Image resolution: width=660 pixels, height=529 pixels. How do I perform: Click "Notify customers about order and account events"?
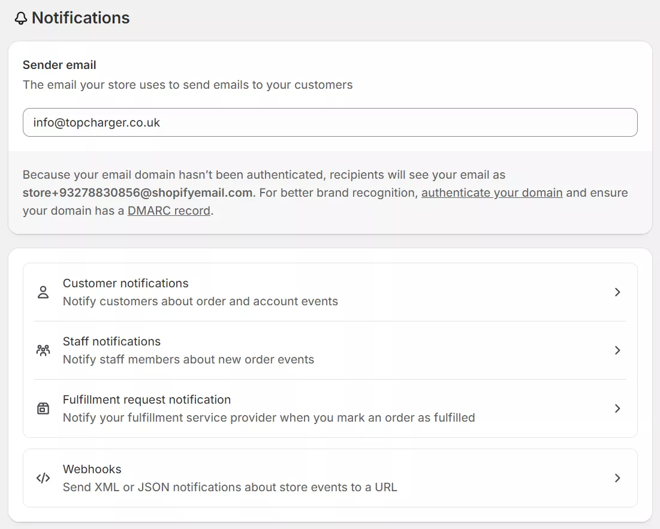tap(200, 301)
